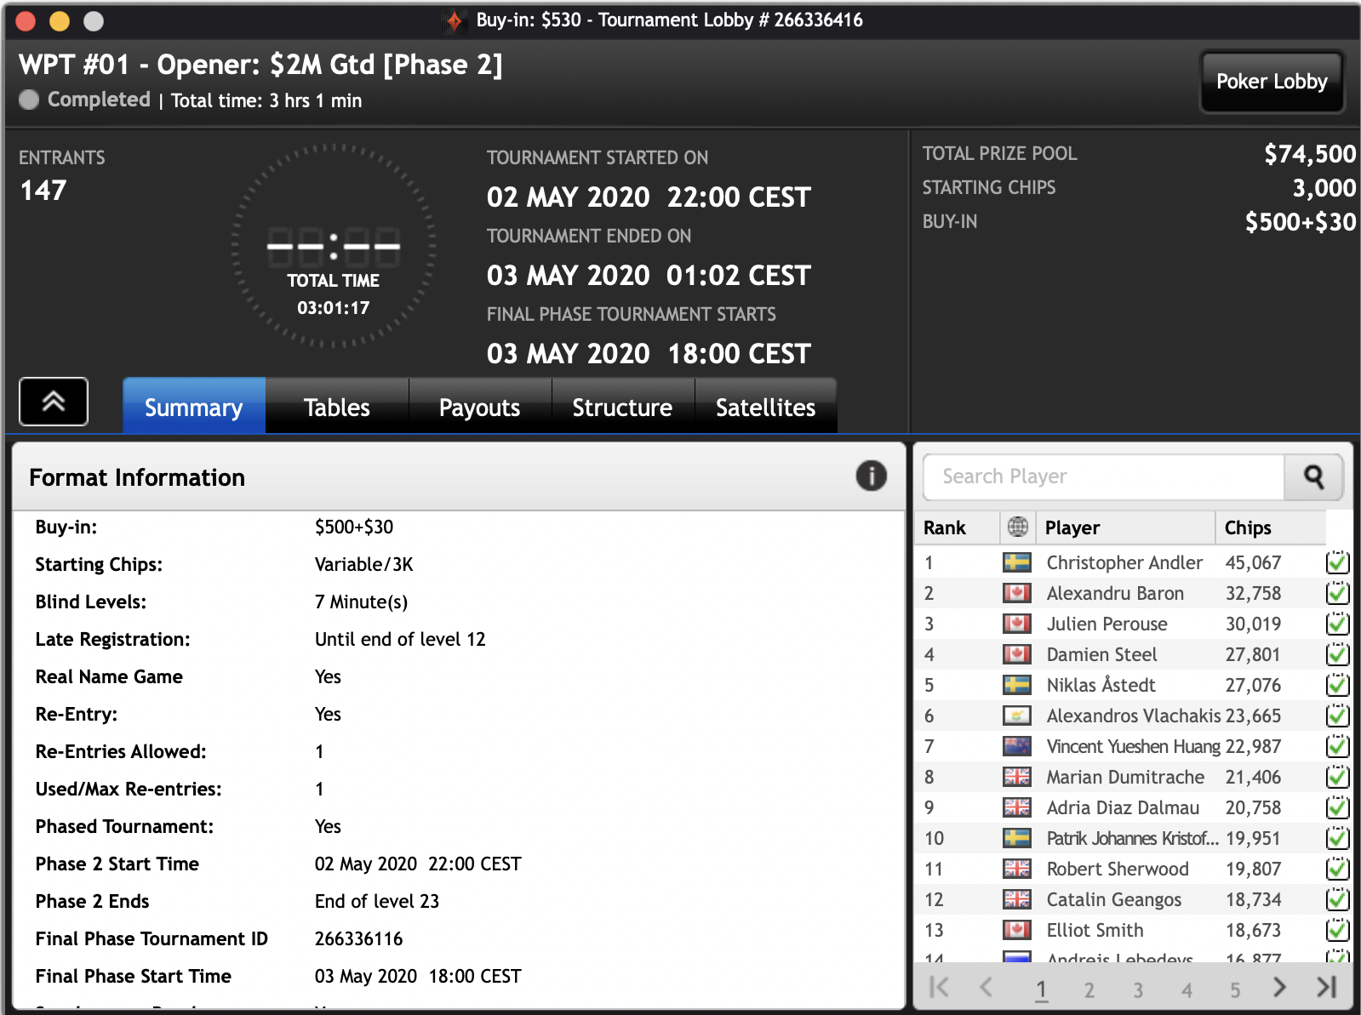Select the Satellites tab
The width and height of the screenshot is (1361, 1015).
click(x=765, y=408)
